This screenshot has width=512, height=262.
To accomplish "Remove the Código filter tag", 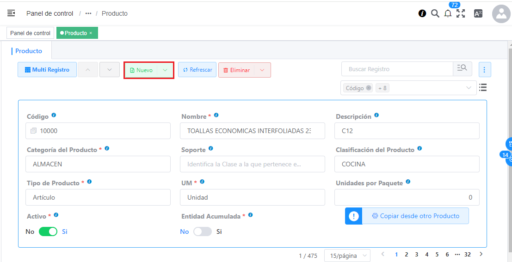I will click(x=368, y=88).
